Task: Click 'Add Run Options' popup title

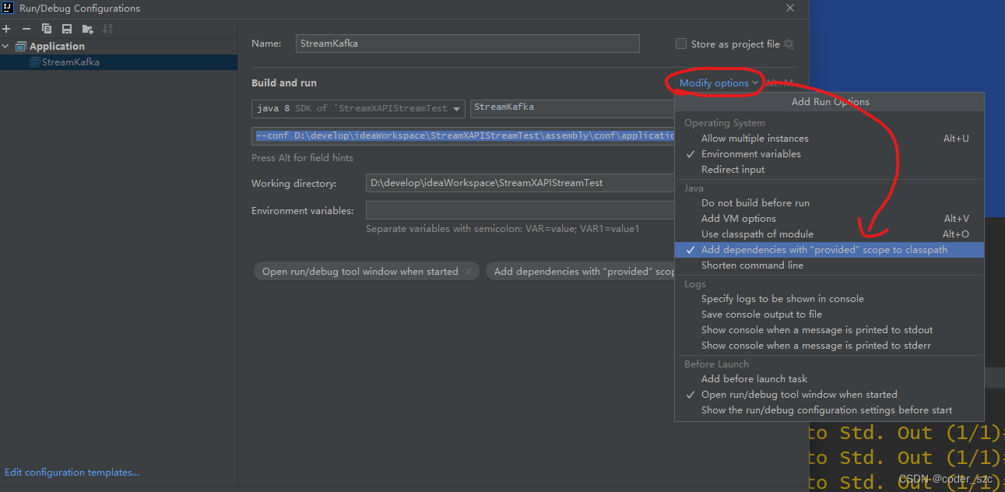Action: [x=830, y=102]
